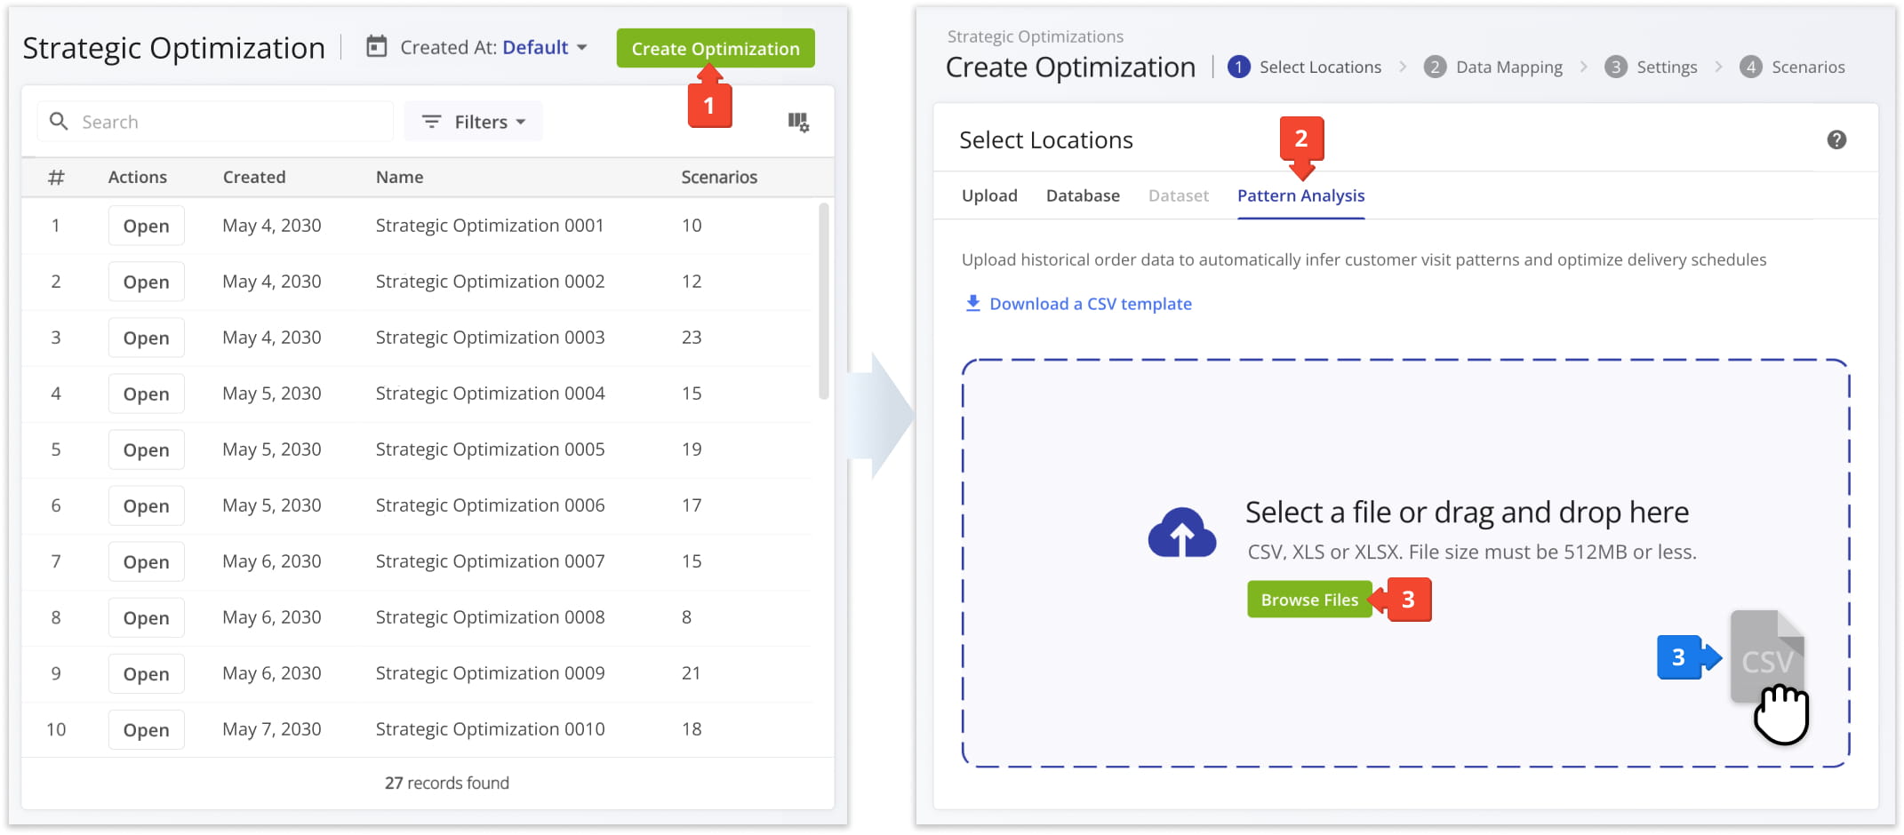Expand the Filters dropdown
1904x835 pixels.
tap(473, 121)
